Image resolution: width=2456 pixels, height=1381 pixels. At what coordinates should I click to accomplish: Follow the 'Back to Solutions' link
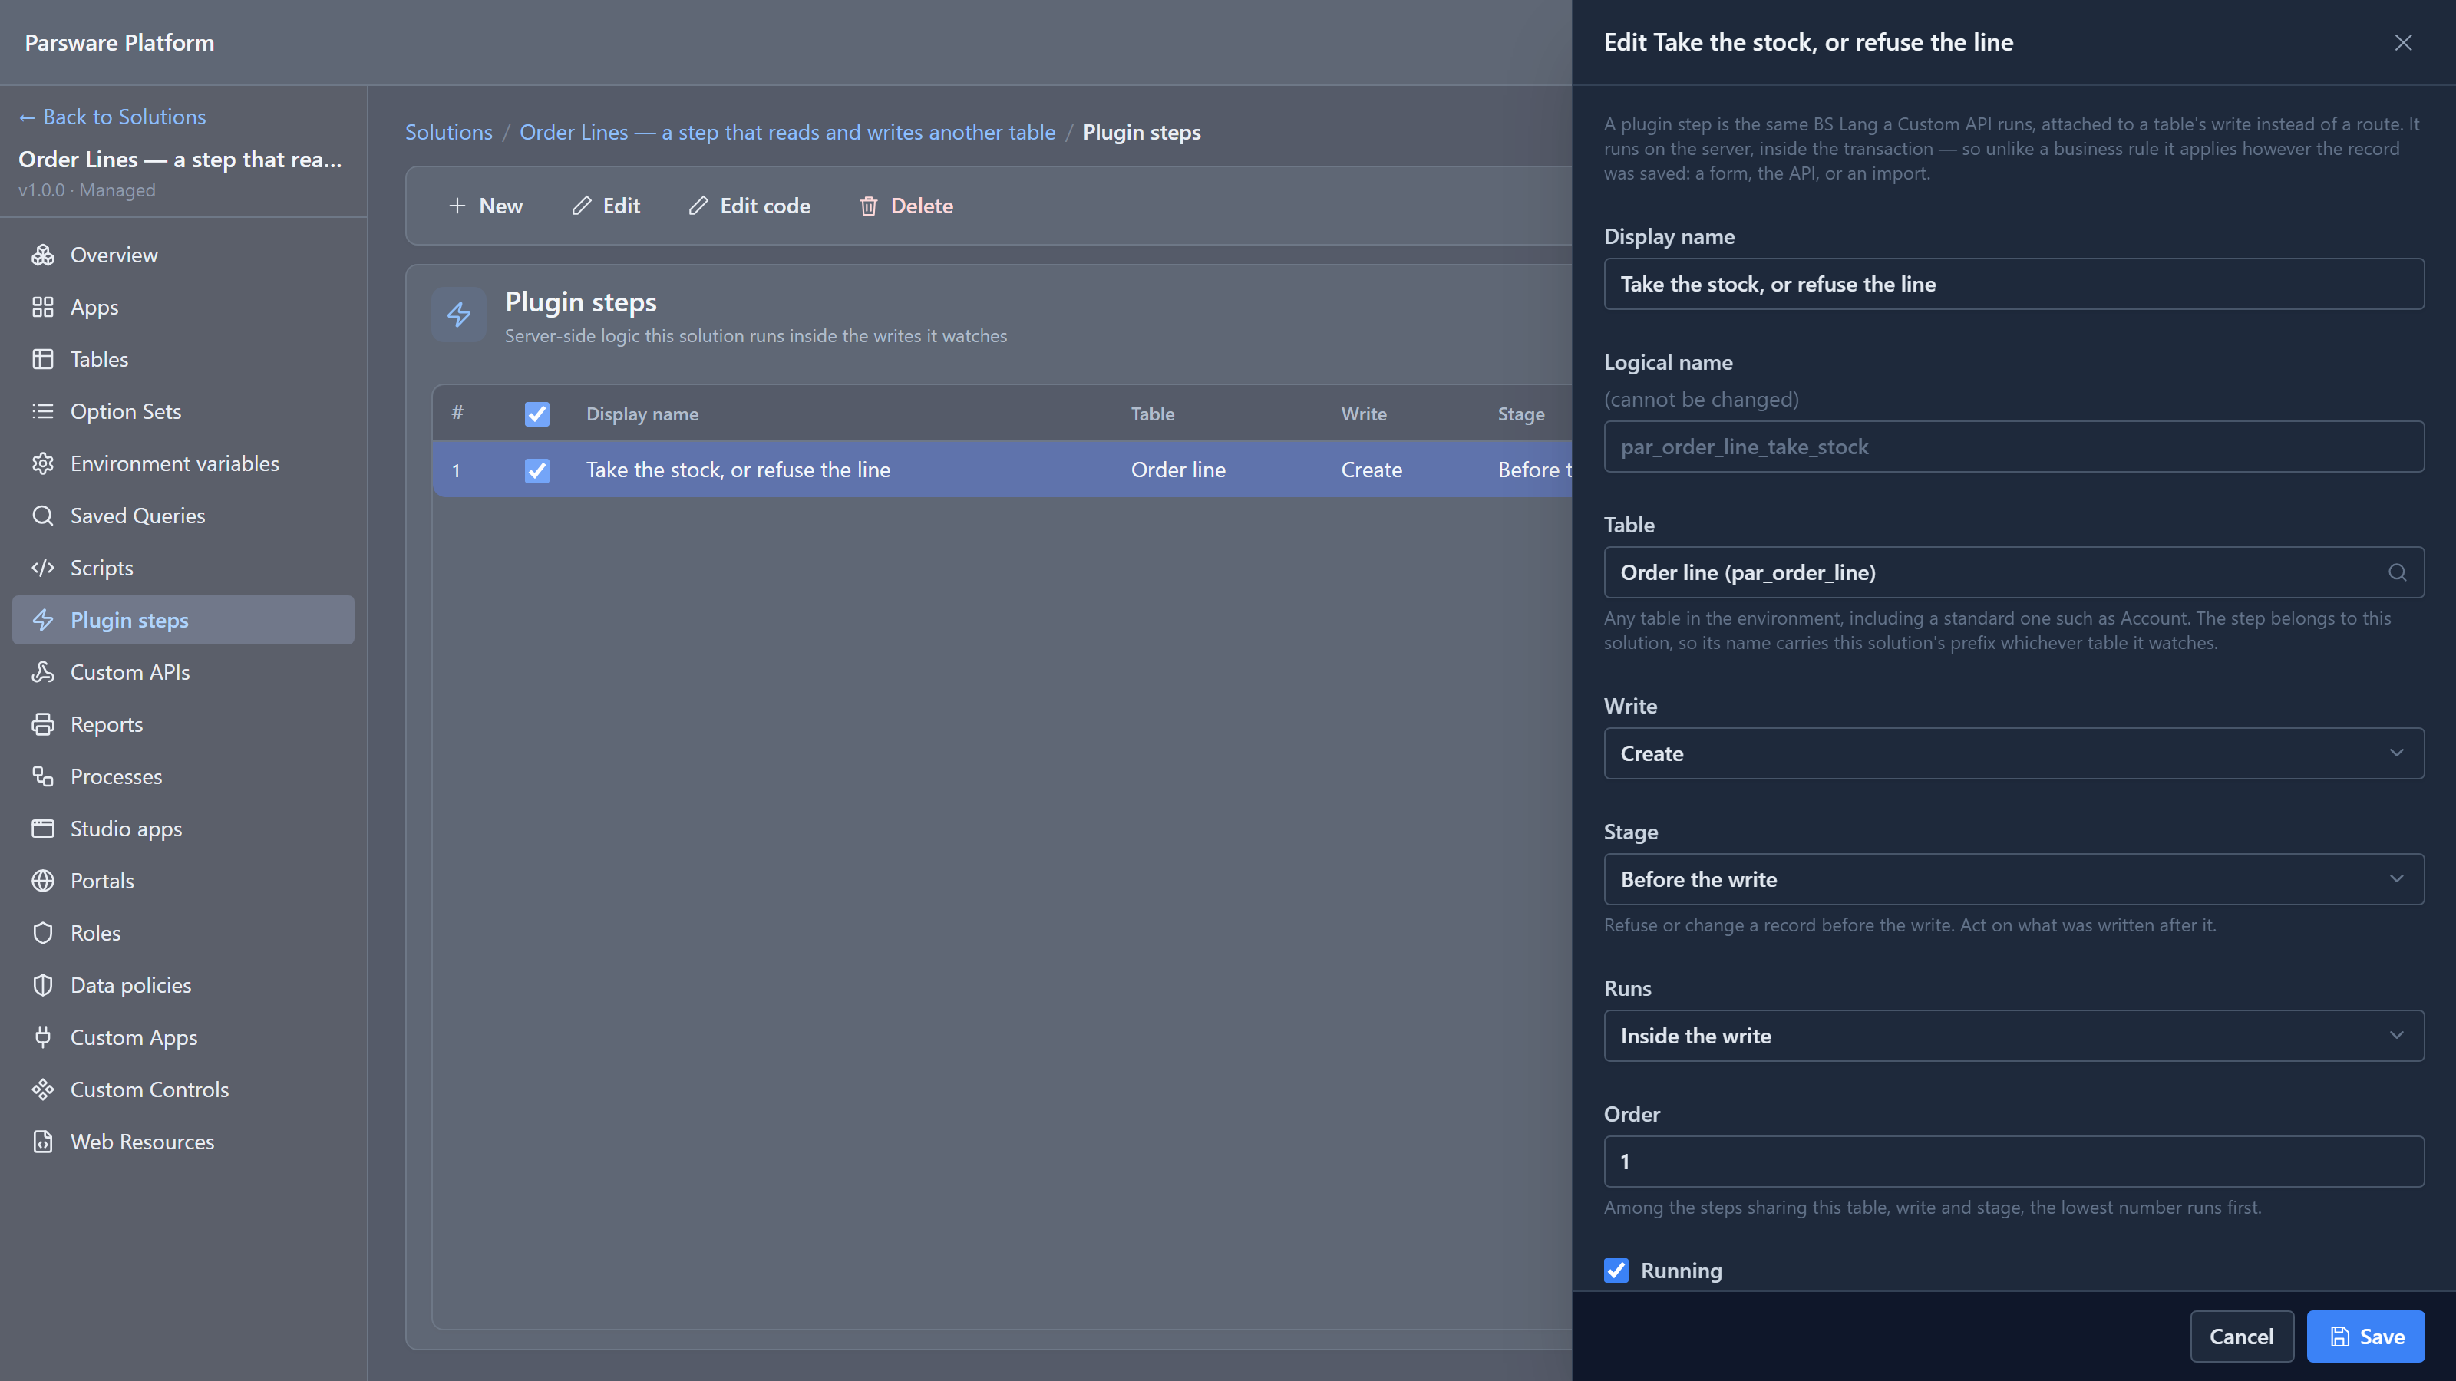click(x=113, y=117)
